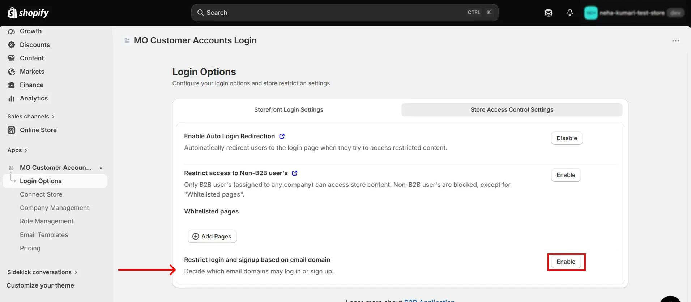
Task: Click the Growth sidebar icon
Action: pyautogui.click(x=12, y=31)
